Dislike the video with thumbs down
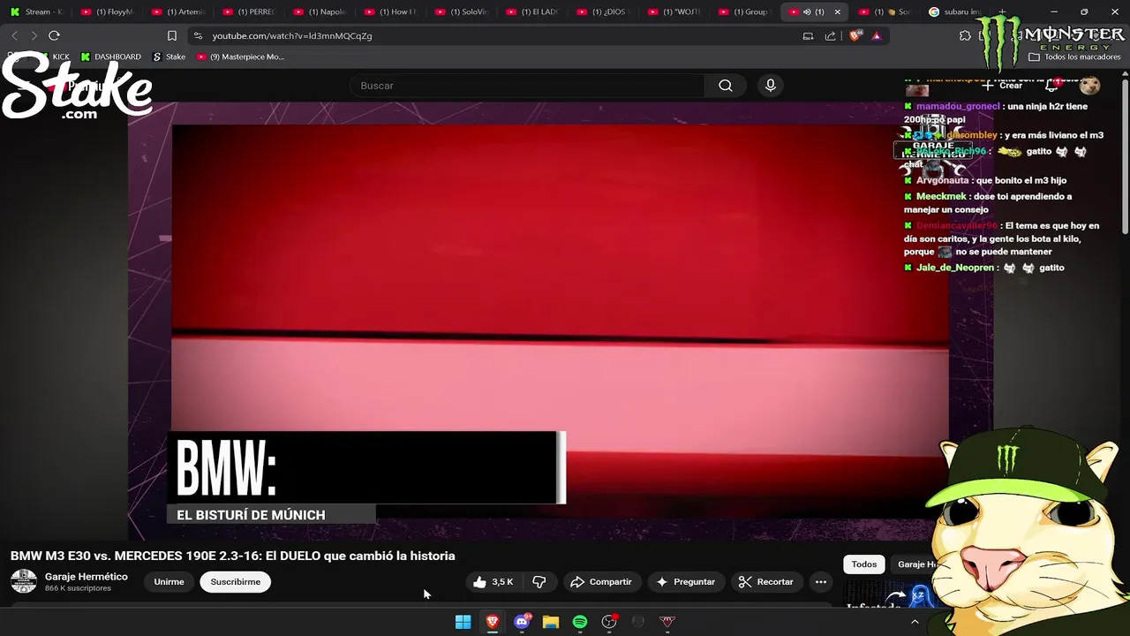This screenshot has height=636, width=1130. pyautogui.click(x=539, y=582)
